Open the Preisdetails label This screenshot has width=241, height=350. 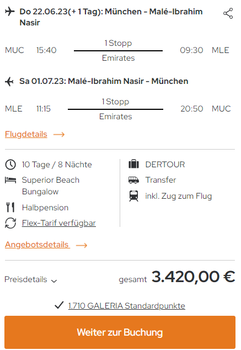(26, 279)
